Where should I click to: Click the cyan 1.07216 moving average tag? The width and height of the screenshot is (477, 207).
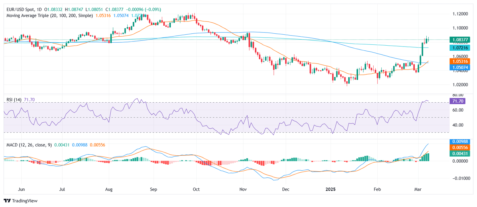click(x=460, y=48)
